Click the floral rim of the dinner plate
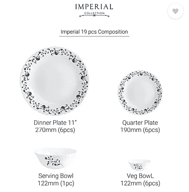189x192 pixels. pyautogui.click(x=55, y=52)
